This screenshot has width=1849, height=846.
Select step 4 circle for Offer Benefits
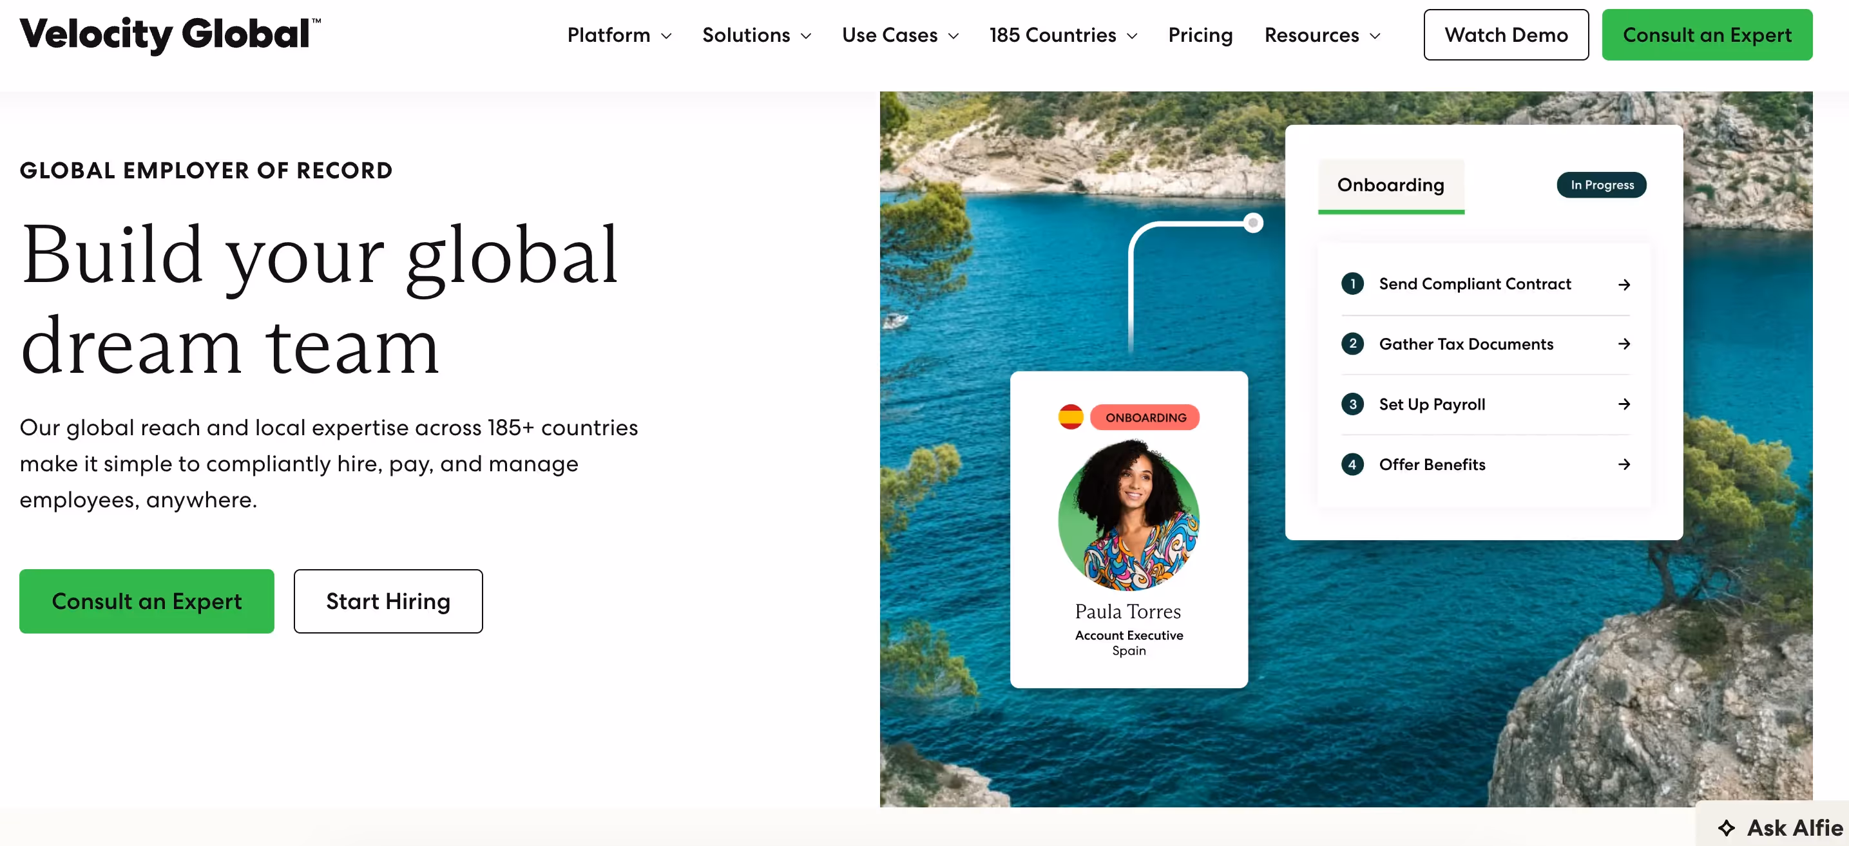[1352, 464]
